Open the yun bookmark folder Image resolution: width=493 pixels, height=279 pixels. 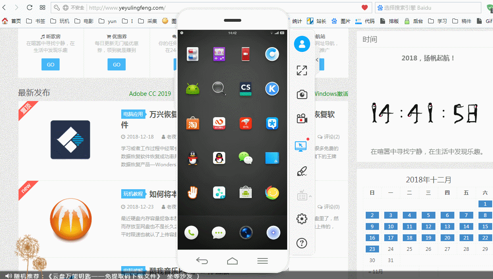[x=108, y=21]
